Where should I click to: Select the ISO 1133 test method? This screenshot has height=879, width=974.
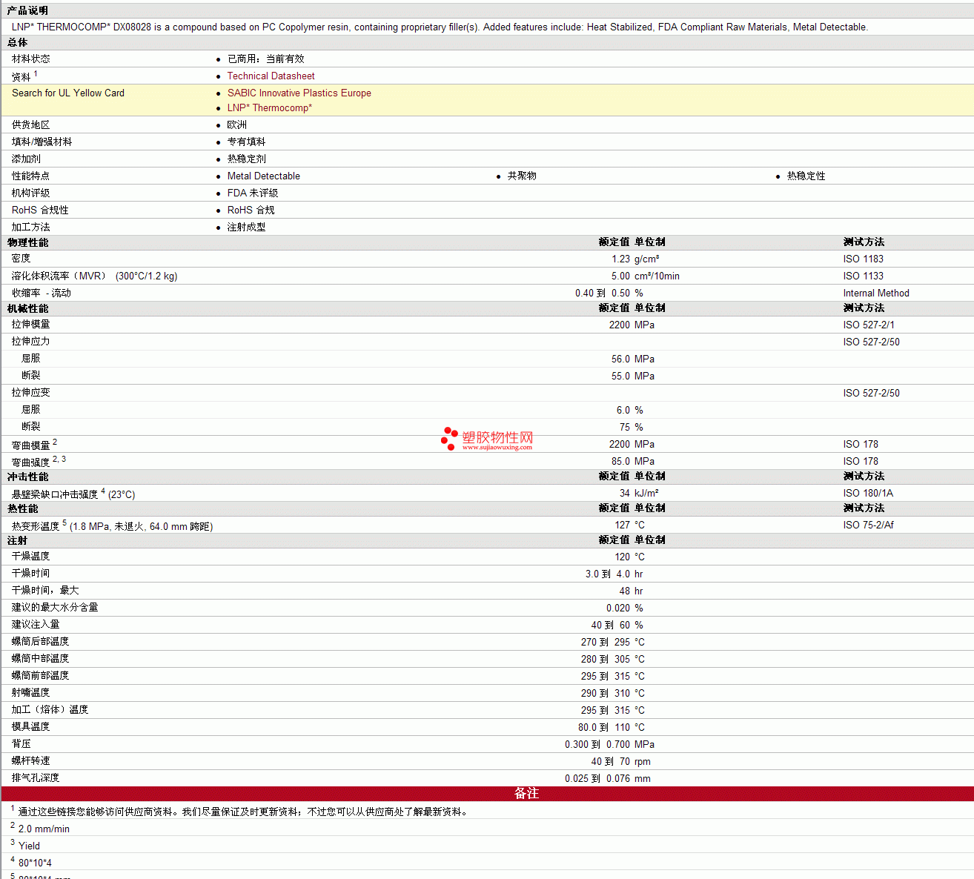point(863,276)
